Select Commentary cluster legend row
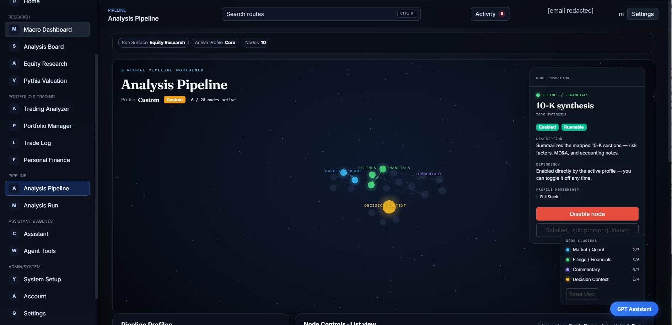Image resolution: width=672 pixels, height=325 pixels. (x=602, y=270)
